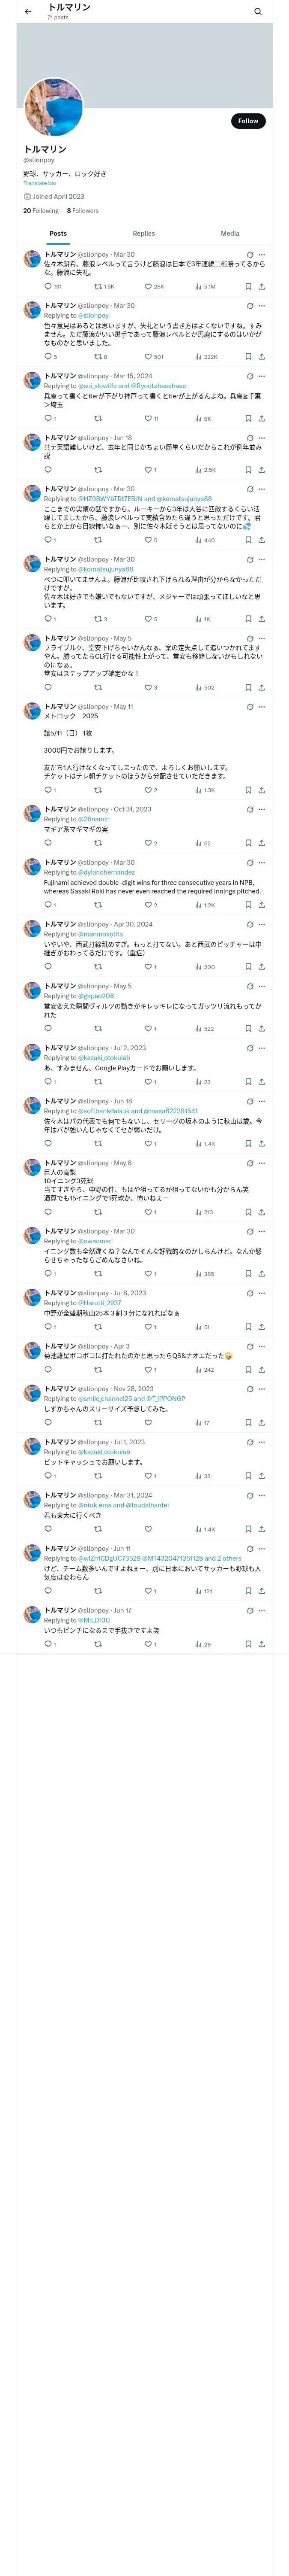The width and height of the screenshot is (289, 2576).
Task: Switch to the Replies tab
Action: (143, 234)
